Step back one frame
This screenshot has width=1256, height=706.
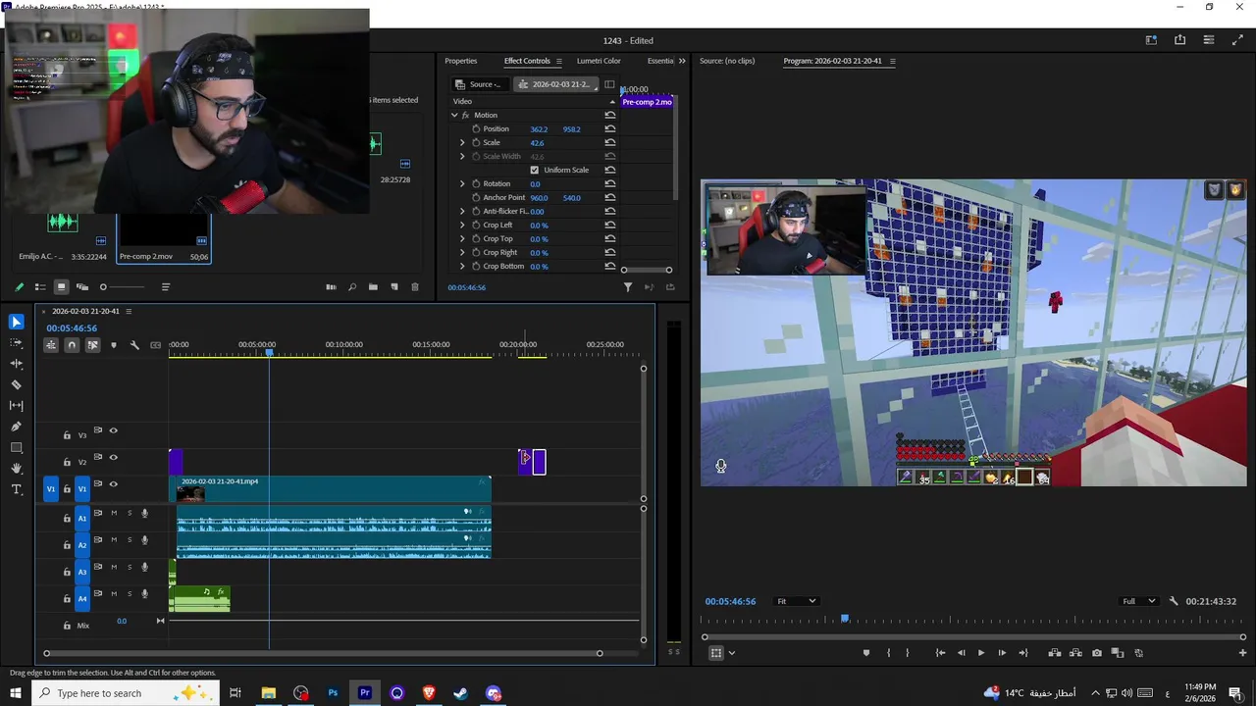pyautogui.click(x=961, y=653)
